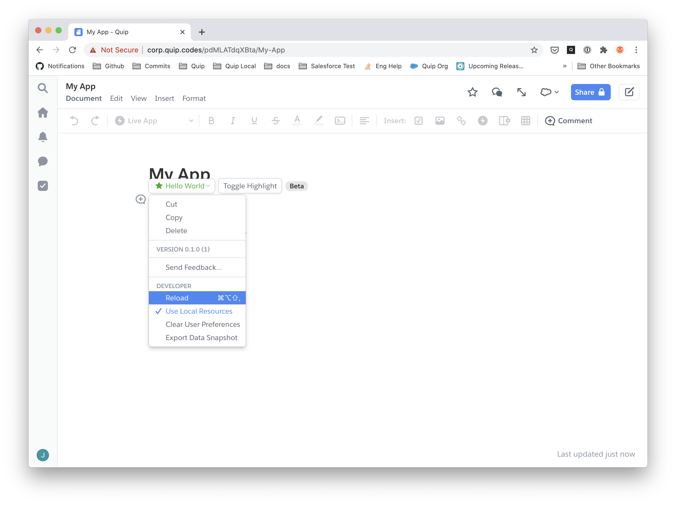This screenshot has height=505, width=676.
Task: Select Export Data Snapshot
Action: pyautogui.click(x=197, y=338)
